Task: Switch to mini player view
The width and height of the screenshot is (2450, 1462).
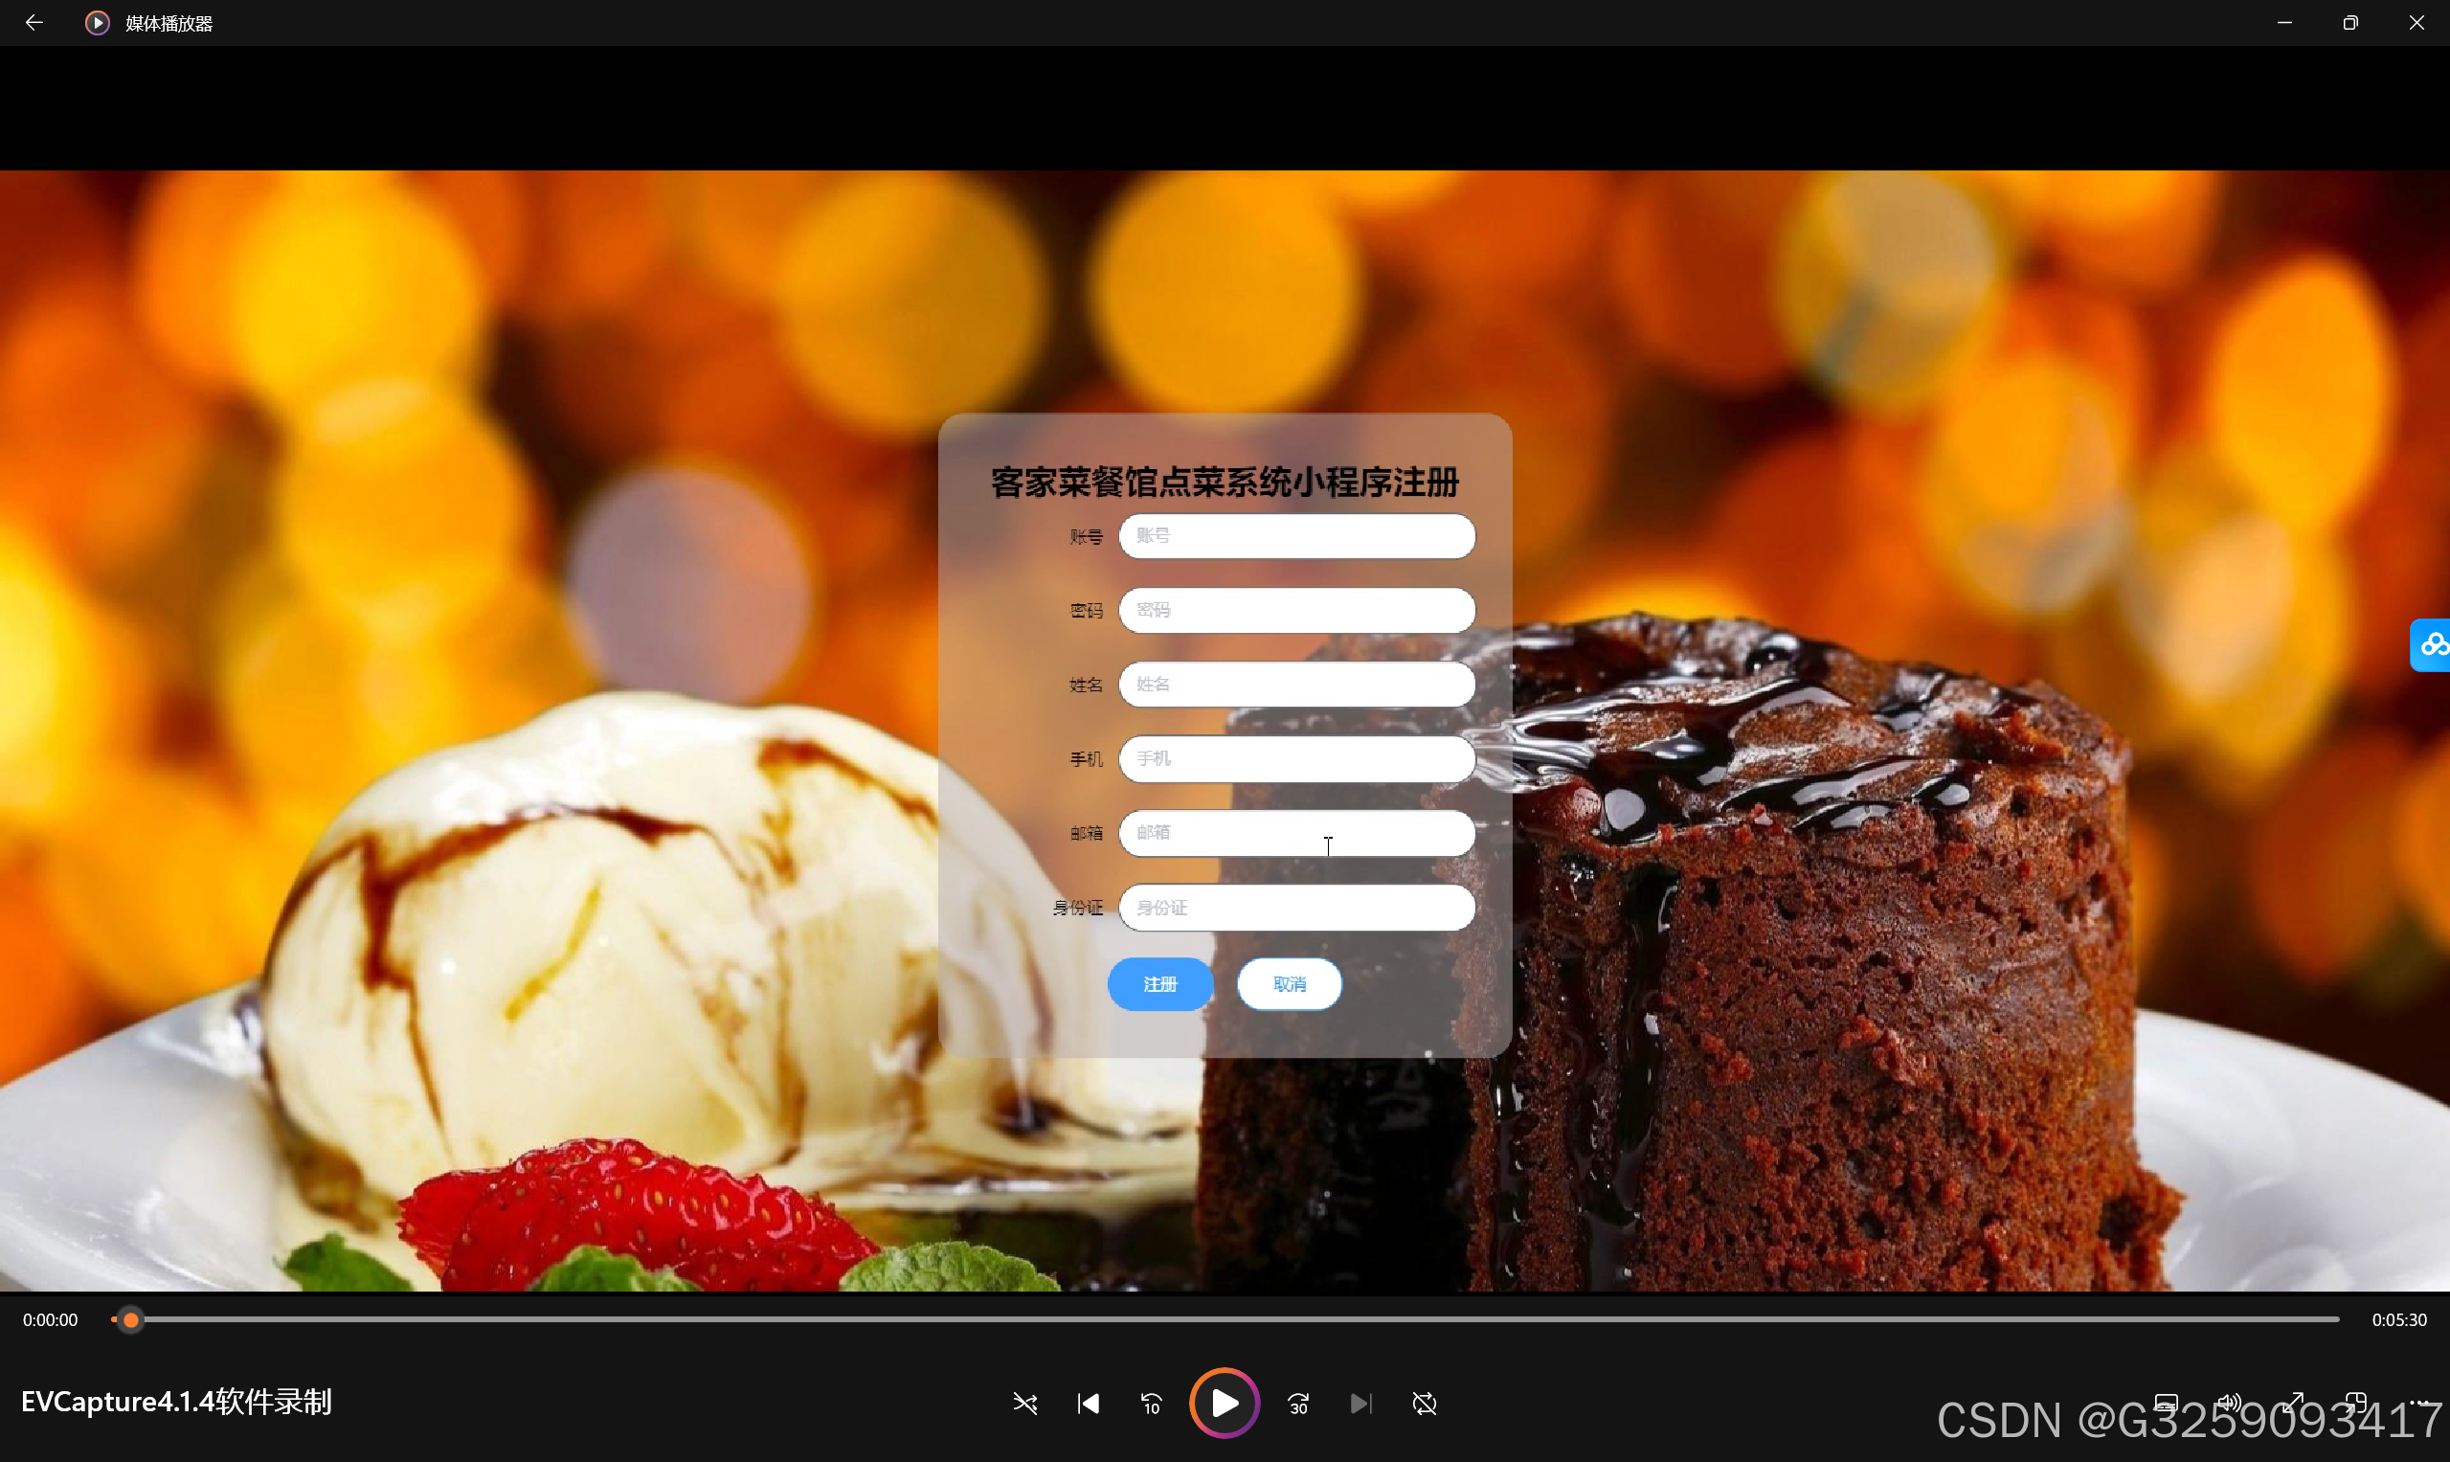Action: pos(2356,1403)
